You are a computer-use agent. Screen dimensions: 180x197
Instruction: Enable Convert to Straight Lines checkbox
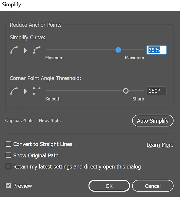[x=8, y=144]
